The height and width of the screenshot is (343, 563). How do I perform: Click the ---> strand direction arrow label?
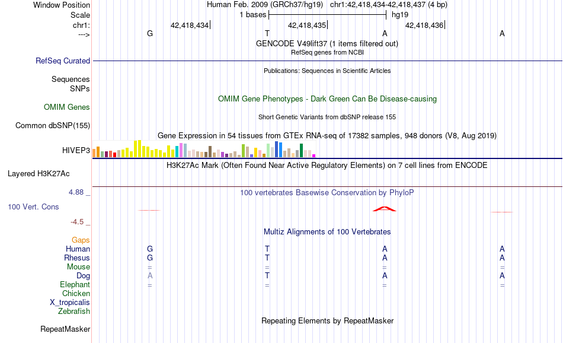tap(84, 34)
